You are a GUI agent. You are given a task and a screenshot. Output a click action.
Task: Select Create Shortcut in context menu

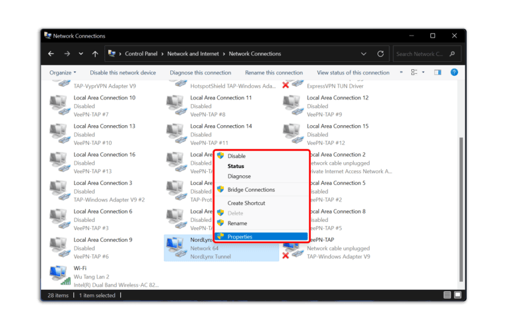click(x=261, y=203)
